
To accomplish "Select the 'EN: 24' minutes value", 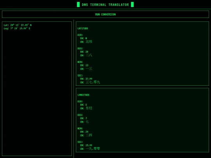I will (84, 132).
